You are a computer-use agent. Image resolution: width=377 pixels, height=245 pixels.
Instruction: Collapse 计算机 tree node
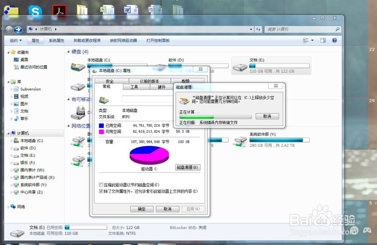pyautogui.click(x=8, y=133)
